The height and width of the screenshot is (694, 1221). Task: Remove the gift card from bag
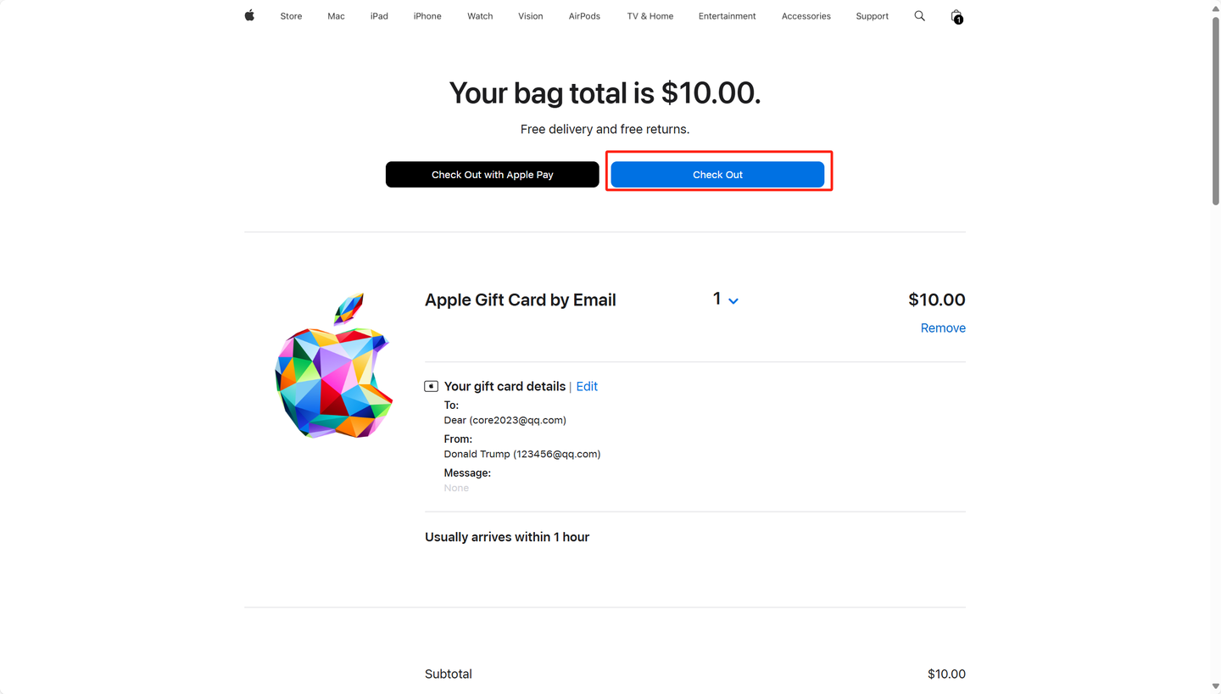pyautogui.click(x=943, y=328)
